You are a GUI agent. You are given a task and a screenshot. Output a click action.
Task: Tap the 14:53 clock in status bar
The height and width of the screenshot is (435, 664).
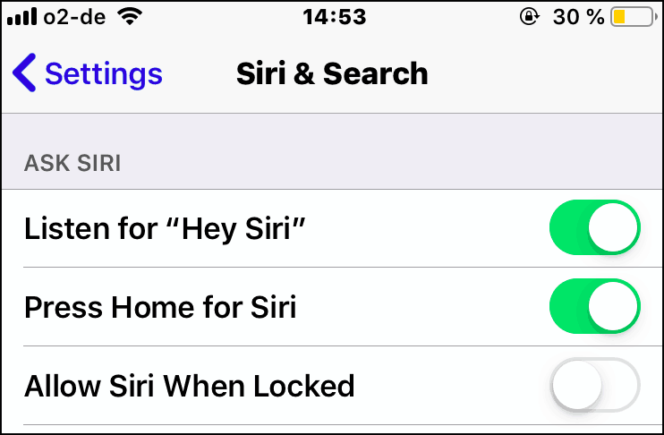tap(334, 17)
